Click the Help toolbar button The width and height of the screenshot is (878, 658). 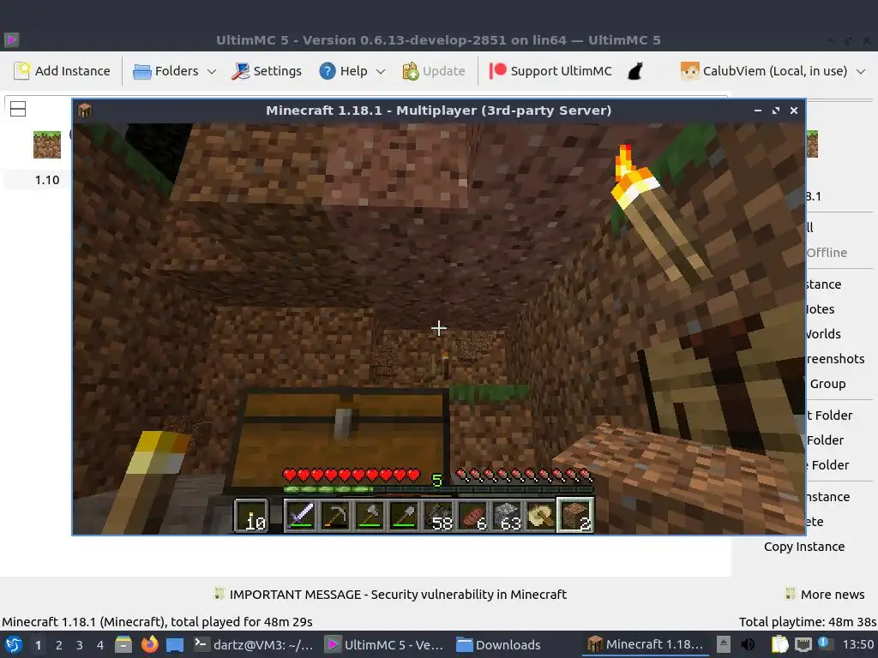[343, 71]
